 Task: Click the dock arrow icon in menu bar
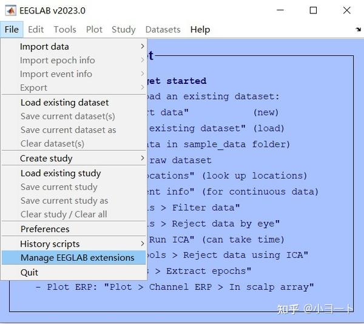pos(358,29)
